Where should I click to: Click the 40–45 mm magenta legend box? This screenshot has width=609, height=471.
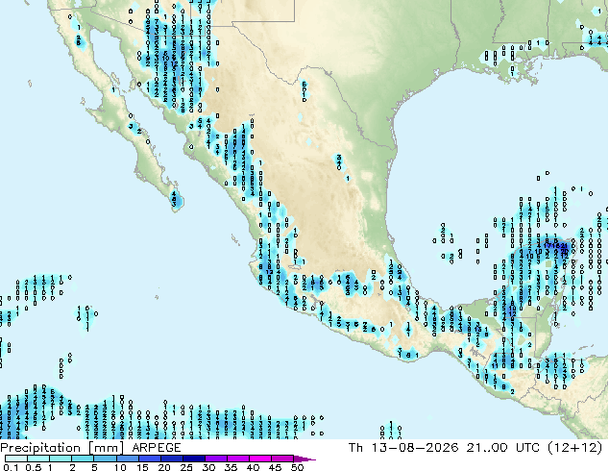(x=260, y=459)
